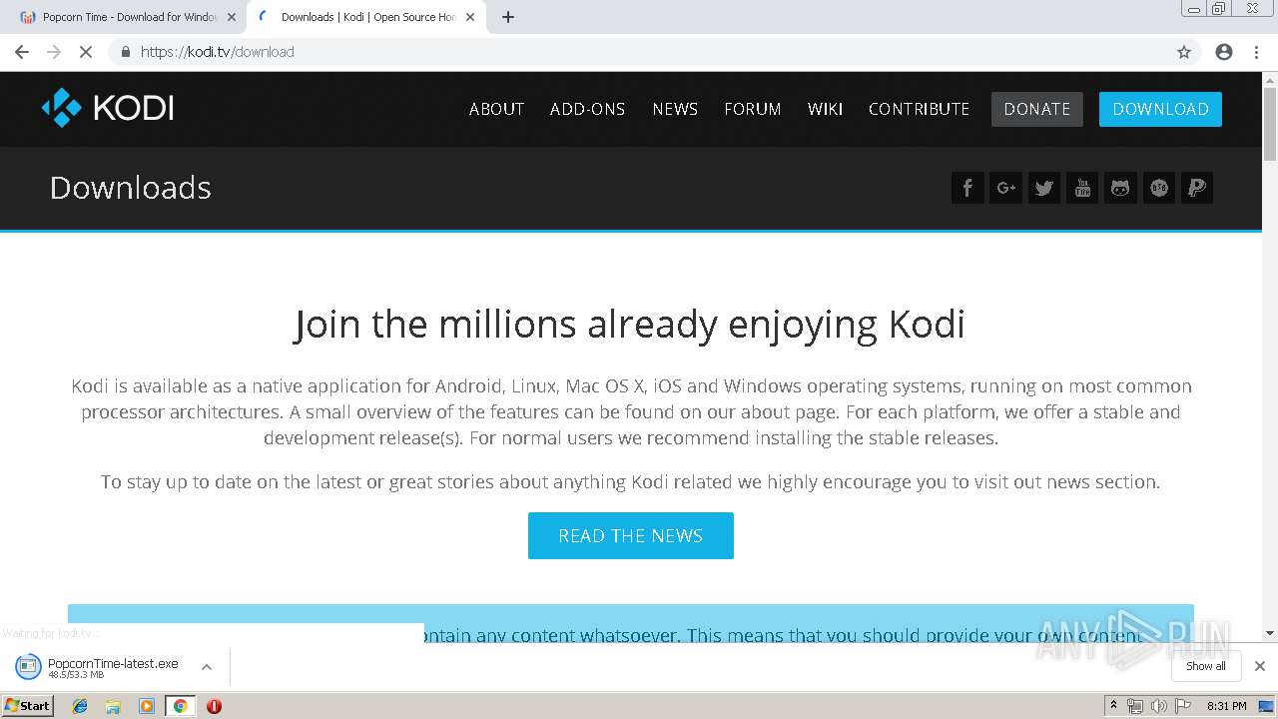Open the Chrome profile account icon
1278x719 pixels.
point(1224,52)
